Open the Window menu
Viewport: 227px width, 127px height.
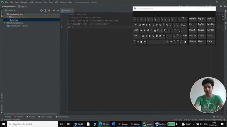(x=63, y=2)
